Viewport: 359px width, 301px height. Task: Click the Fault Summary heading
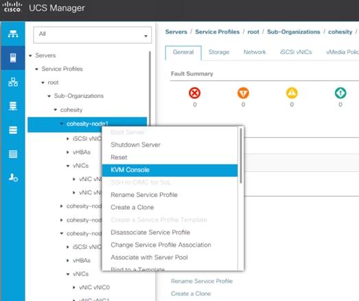click(x=192, y=74)
